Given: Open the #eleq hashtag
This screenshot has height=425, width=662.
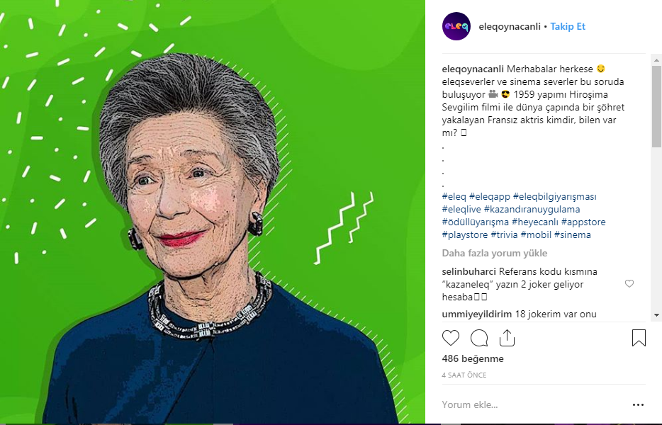Looking at the screenshot, I should [452, 196].
